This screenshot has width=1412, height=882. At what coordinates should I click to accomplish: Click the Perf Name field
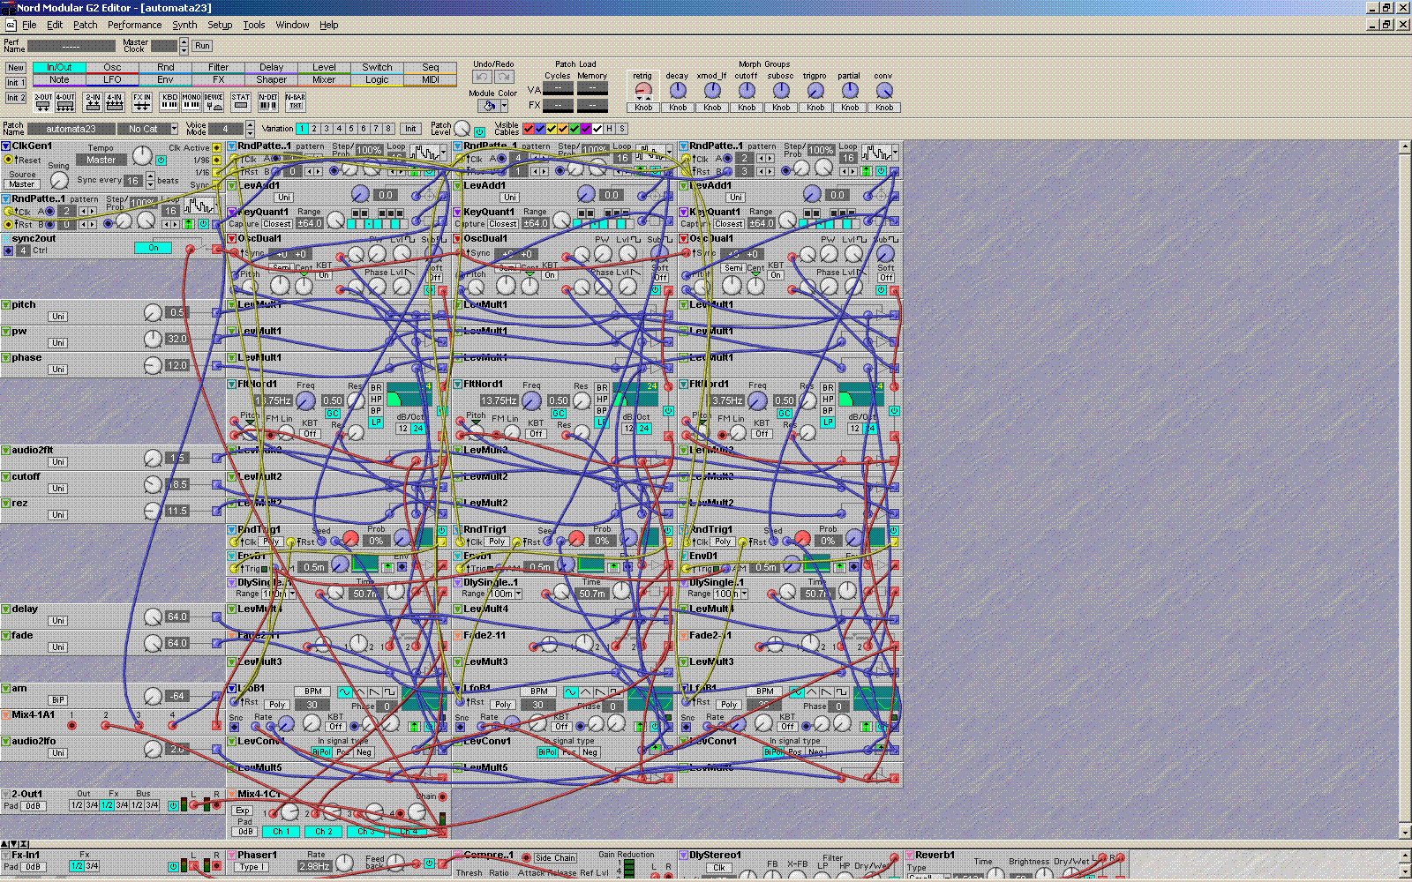pyautogui.click(x=71, y=46)
